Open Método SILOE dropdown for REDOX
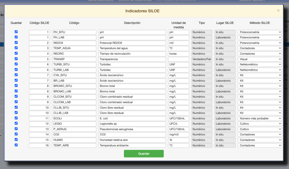 (x=260, y=43)
